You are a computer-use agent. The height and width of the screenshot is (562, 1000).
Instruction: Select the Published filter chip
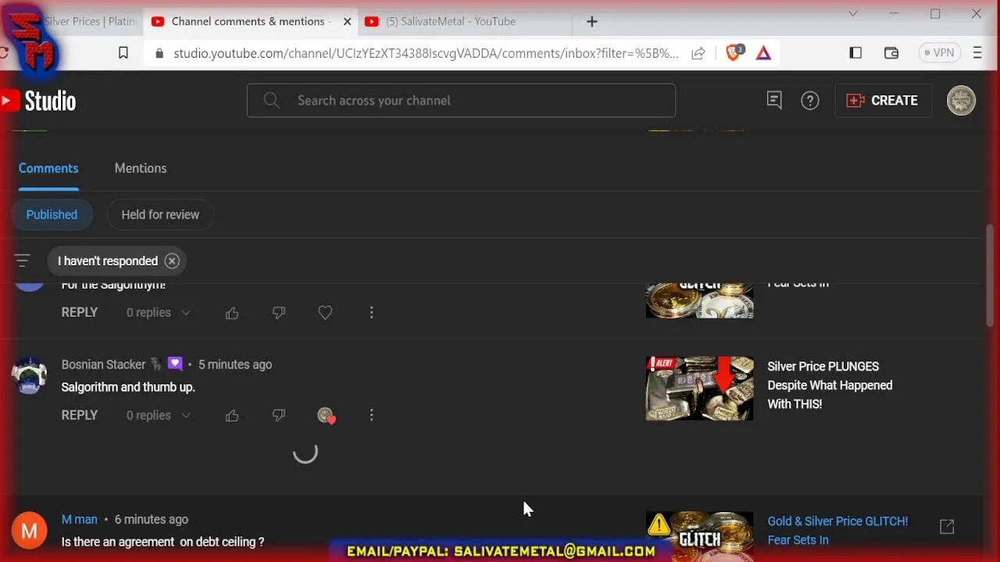52,215
